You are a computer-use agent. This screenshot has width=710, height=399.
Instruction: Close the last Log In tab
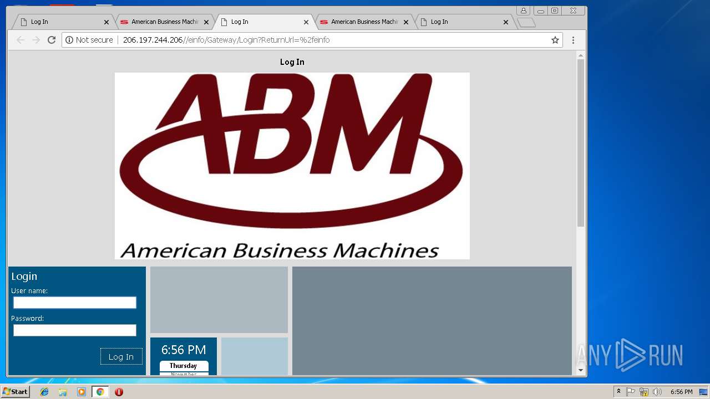click(x=506, y=22)
